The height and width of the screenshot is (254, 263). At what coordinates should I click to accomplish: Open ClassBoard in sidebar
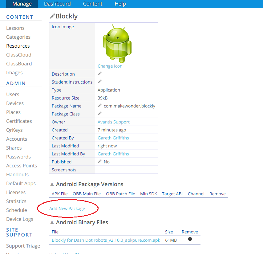pos(19,64)
